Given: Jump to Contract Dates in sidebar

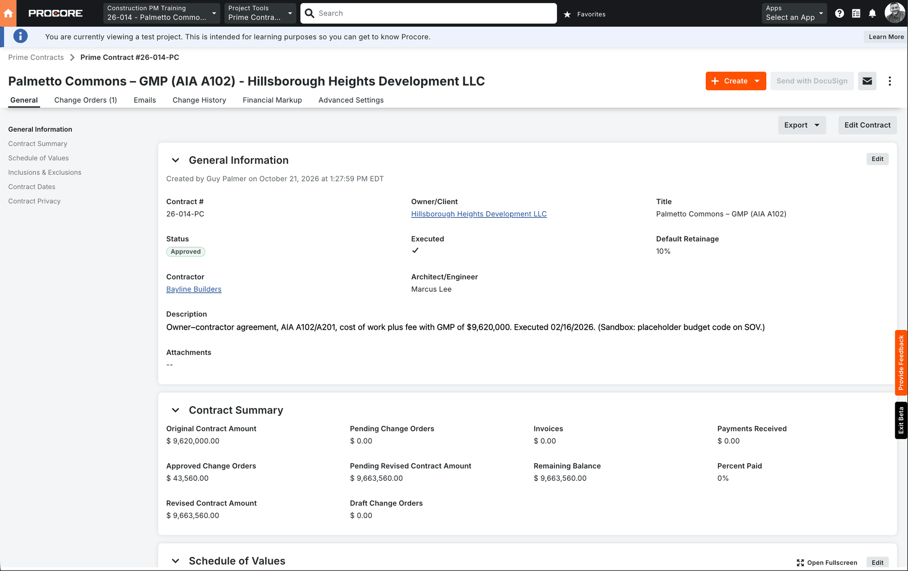Looking at the screenshot, I should pyautogui.click(x=32, y=187).
